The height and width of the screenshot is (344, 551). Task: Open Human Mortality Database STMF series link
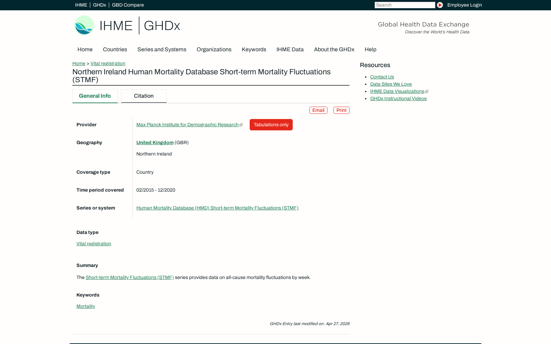pos(217,208)
